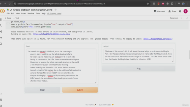Open the command palette icon in sidebar
This screenshot has height=107, width=190.
tap(1, 100)
